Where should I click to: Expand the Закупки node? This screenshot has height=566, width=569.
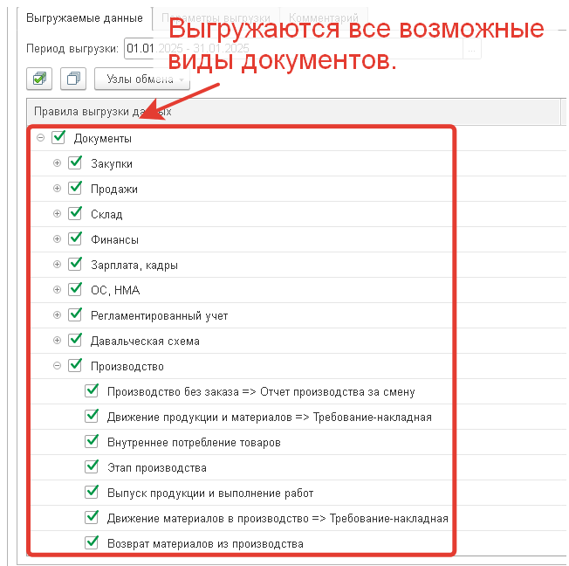pos(57,163)
